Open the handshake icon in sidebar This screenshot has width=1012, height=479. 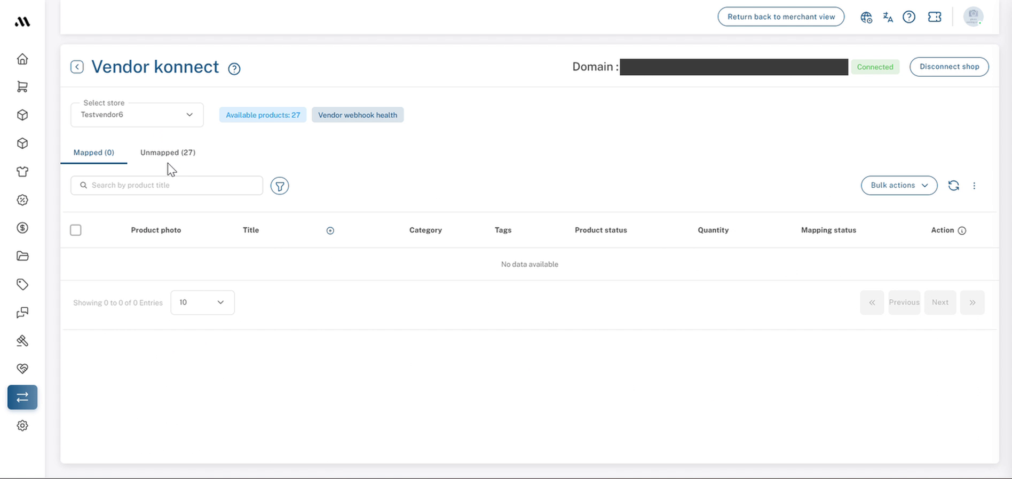22,369
